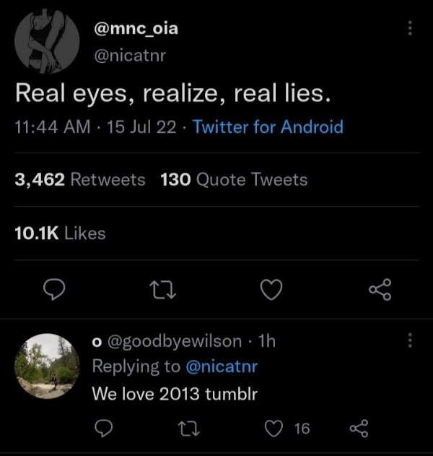The image size is (433, 456).
Task: Open the @mnc_oia profile picture
Action: 47,41
